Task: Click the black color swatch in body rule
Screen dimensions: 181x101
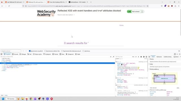Action: click(122, 65)
